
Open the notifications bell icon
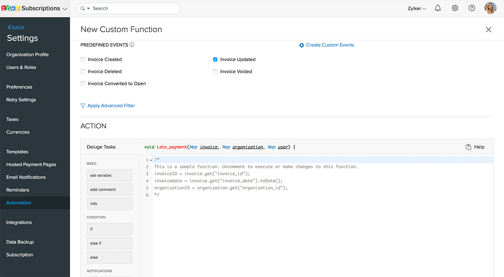[x=437, y=8]
